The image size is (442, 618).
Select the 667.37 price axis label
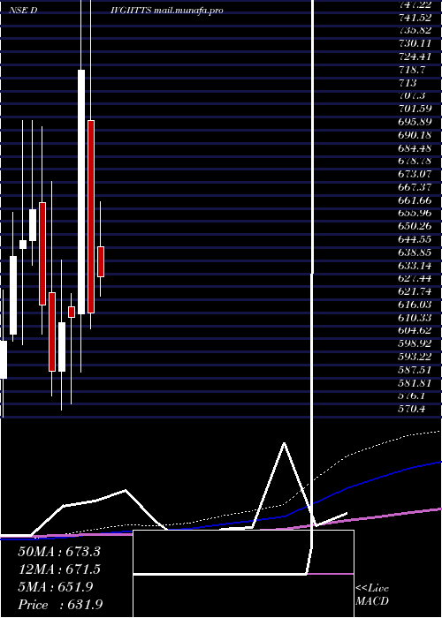coord(415,187)
